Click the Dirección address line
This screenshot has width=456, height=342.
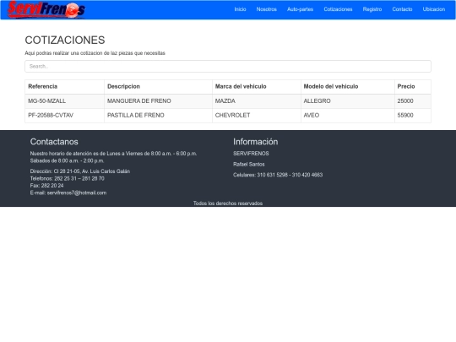pyautogui.click(x=80, y=171)
